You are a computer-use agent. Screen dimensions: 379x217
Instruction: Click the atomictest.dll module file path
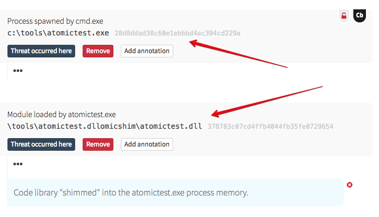tap(105, 126)
